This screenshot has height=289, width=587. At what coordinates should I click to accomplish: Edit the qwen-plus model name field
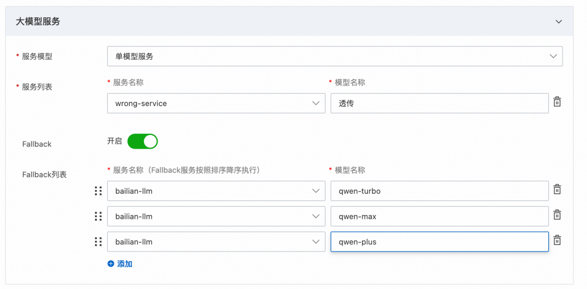pos(440,242)
